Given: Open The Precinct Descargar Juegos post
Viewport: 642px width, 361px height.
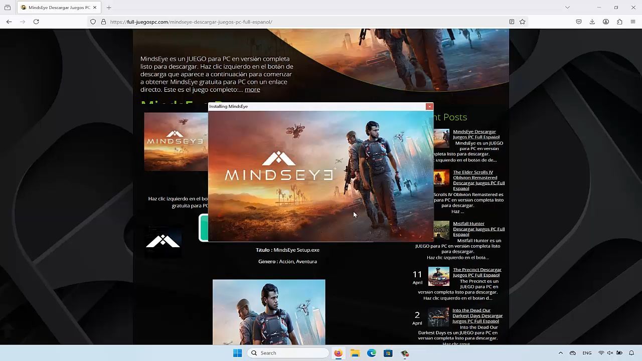Looking at the screenshot, I should [477, 272].
